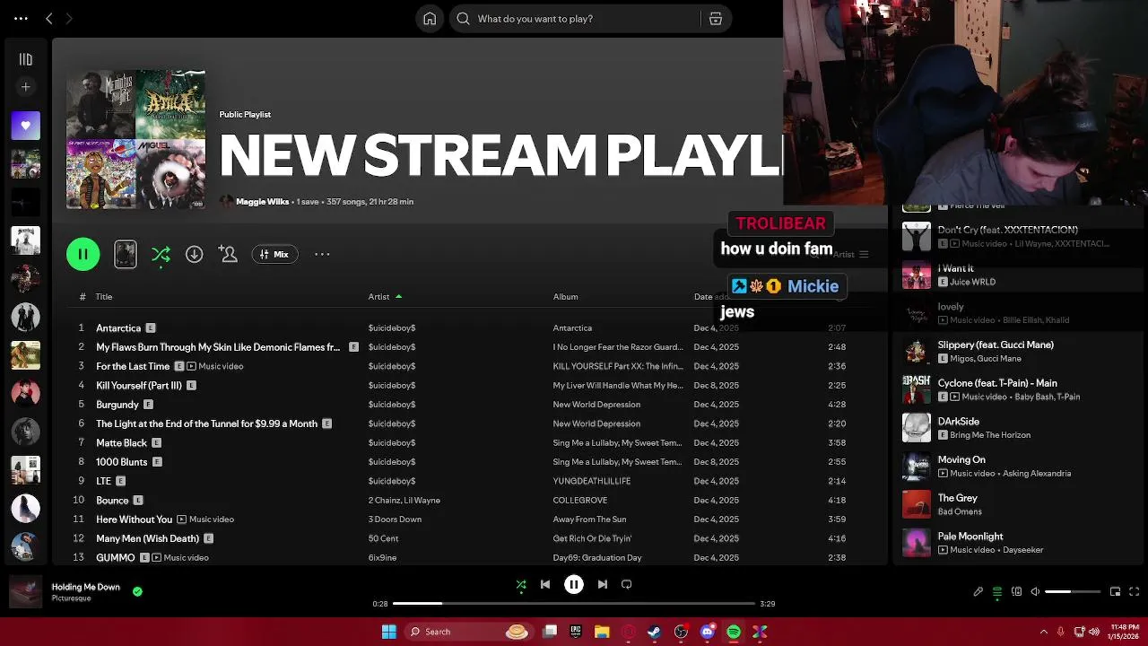Select track Many Men (Wish Death)
Viewport: 1148px width, 646px height.
pos(147,538)
